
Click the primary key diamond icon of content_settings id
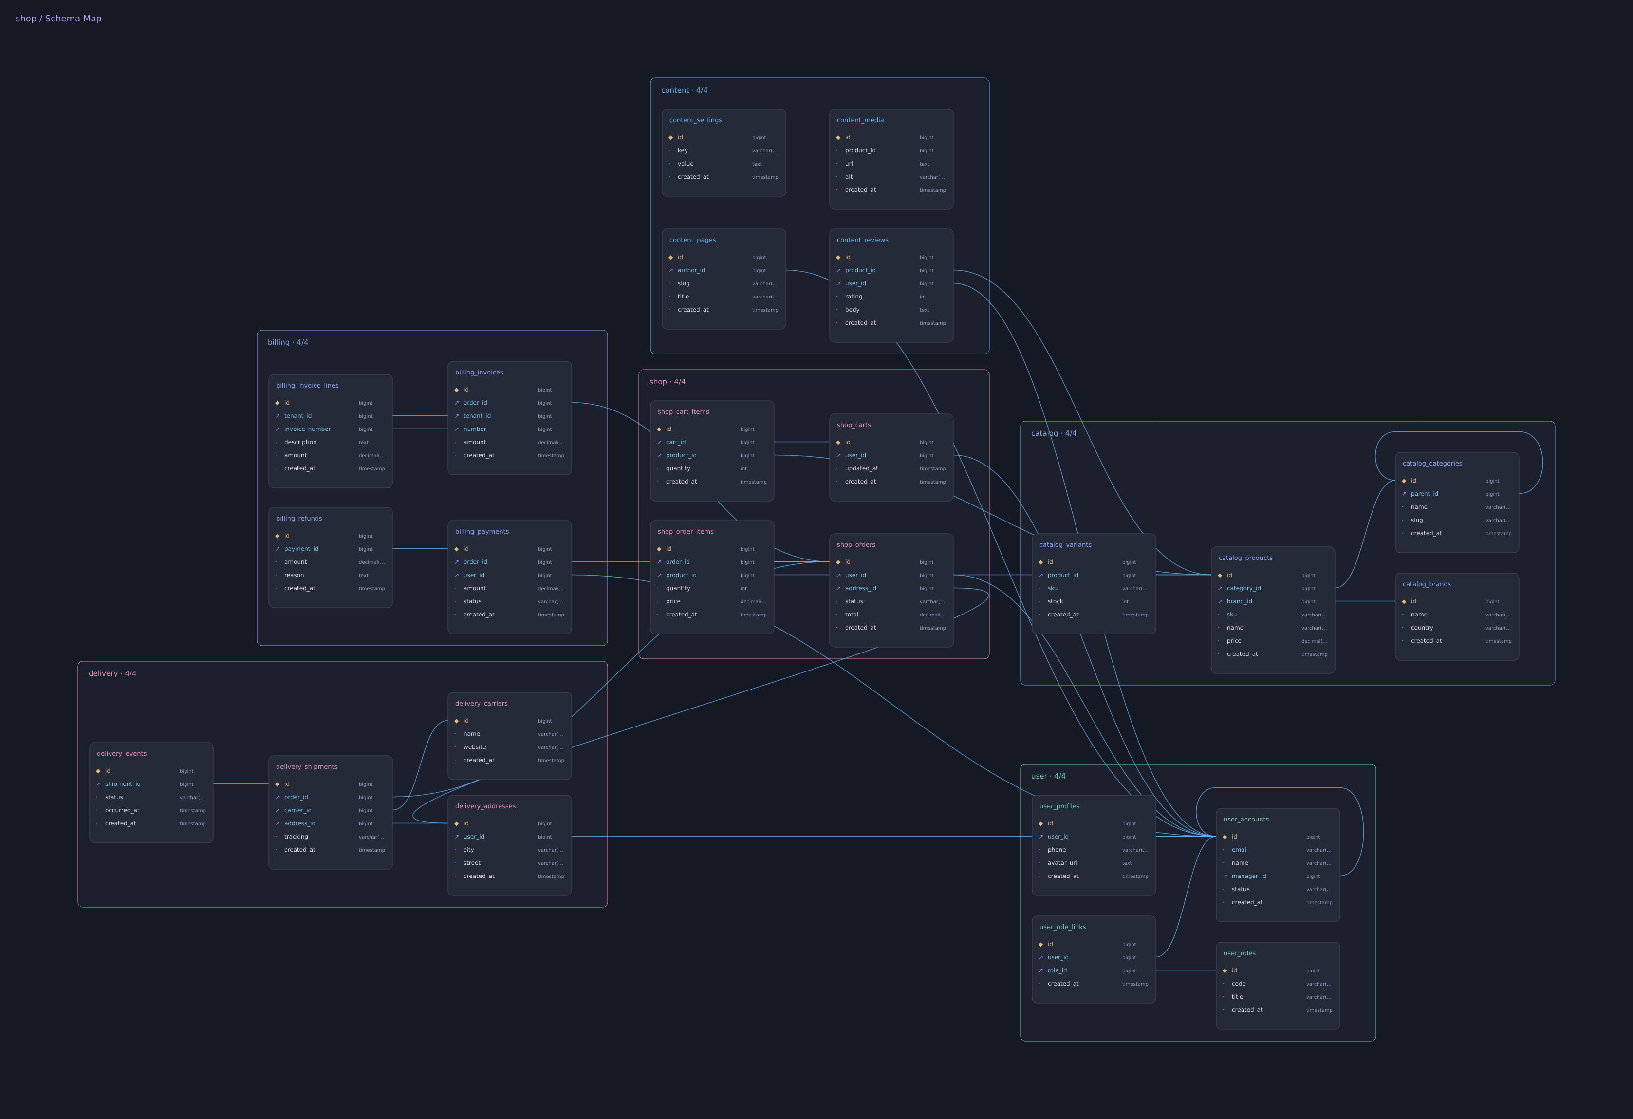(x=670, y=138)
